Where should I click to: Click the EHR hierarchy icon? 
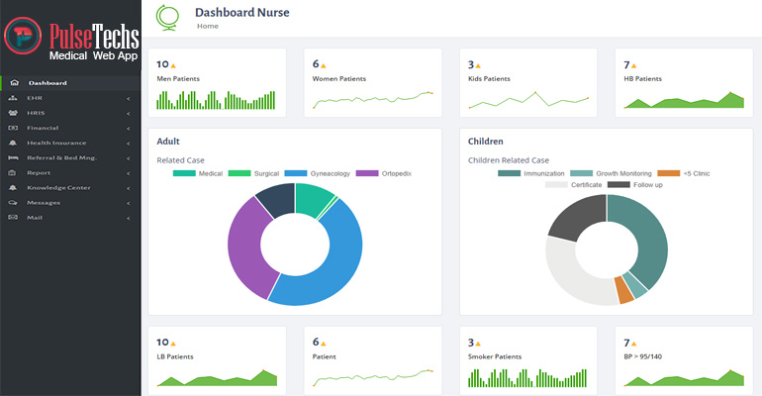click(x=13, y=98)
